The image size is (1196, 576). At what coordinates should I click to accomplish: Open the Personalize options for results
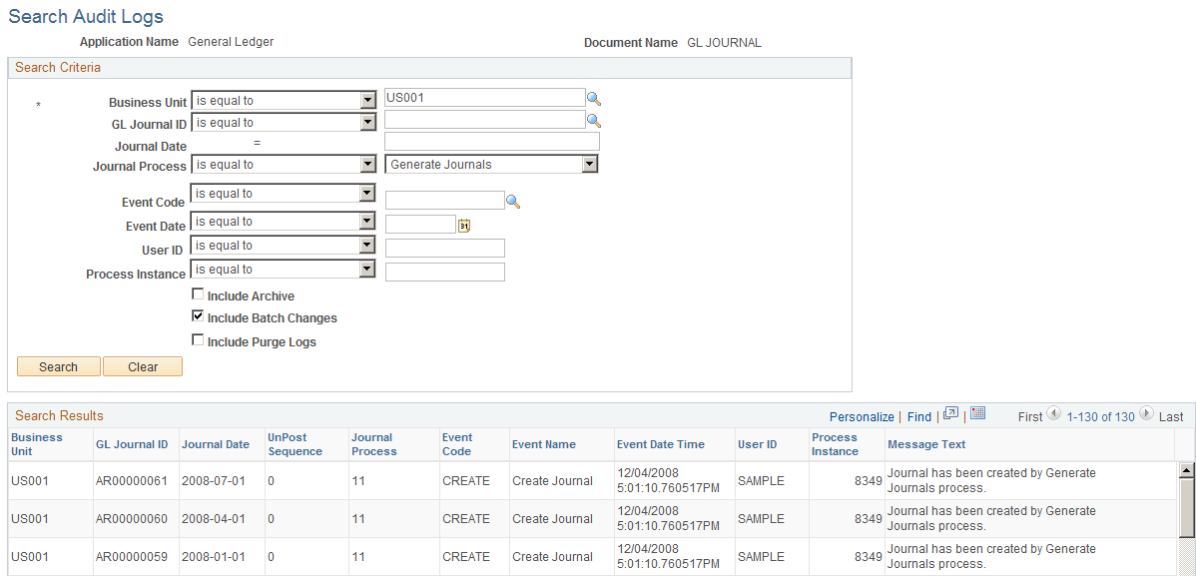tap(862, 415)
